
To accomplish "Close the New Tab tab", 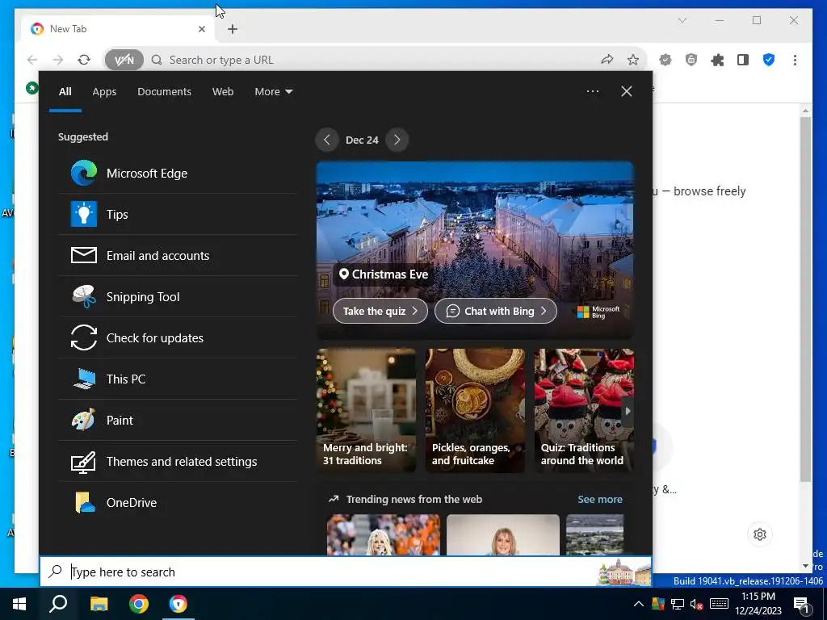I will point(201,29).
